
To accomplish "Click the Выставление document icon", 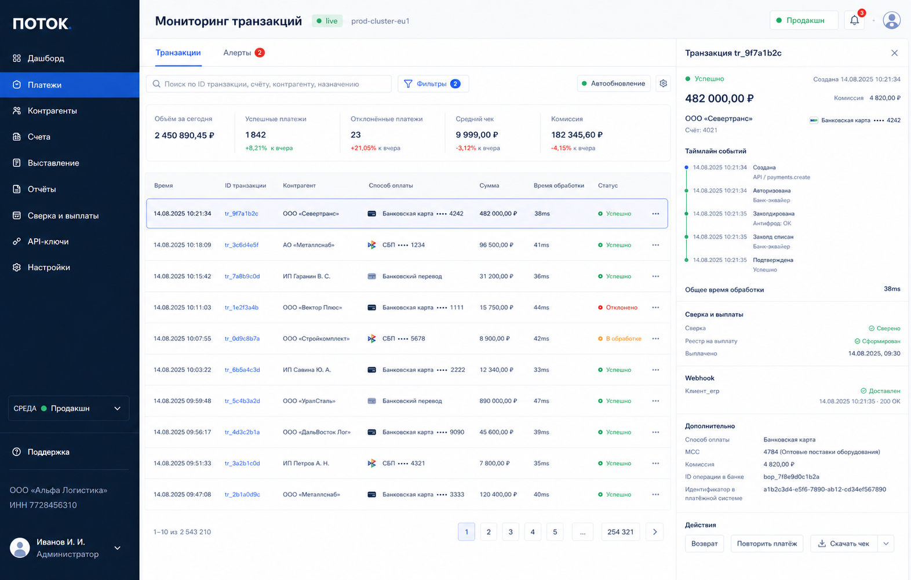I will click(17, 163).
